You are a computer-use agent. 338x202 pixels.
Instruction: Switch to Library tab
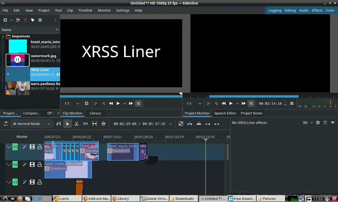95,113
